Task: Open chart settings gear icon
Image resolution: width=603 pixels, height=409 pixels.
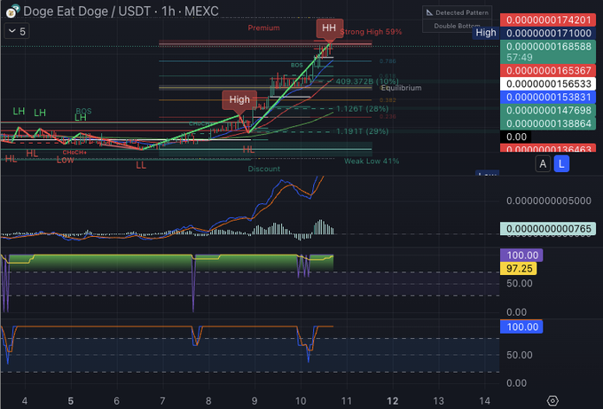Action: (x=552, y=400)
